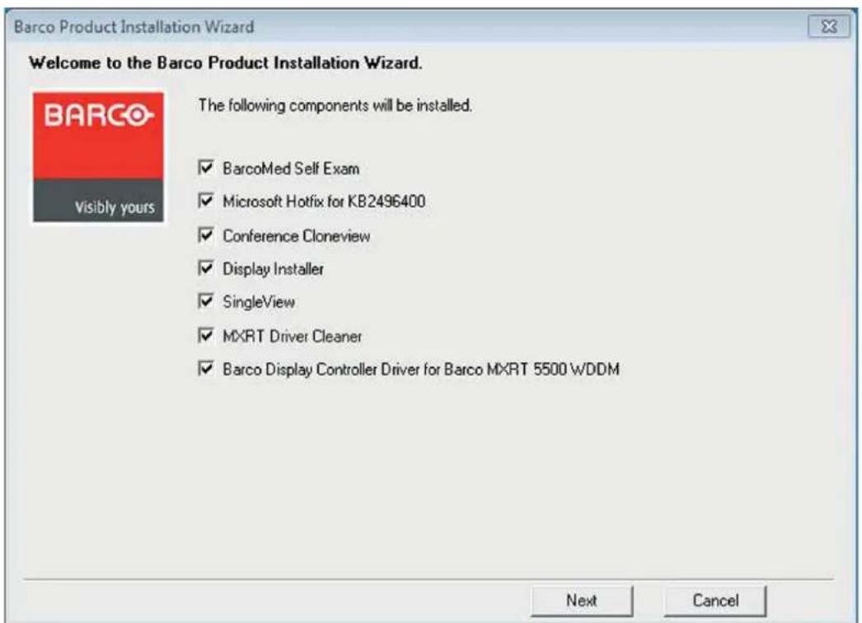Cancel the installation wizard
The image size is (862, 623).
[714, 601]
